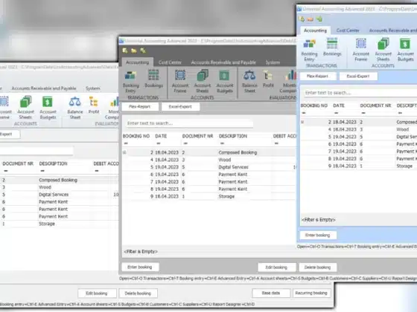Open Booking Entry in the middle window
The width and height of the screenshot is (417, 312).
point(130,81)
